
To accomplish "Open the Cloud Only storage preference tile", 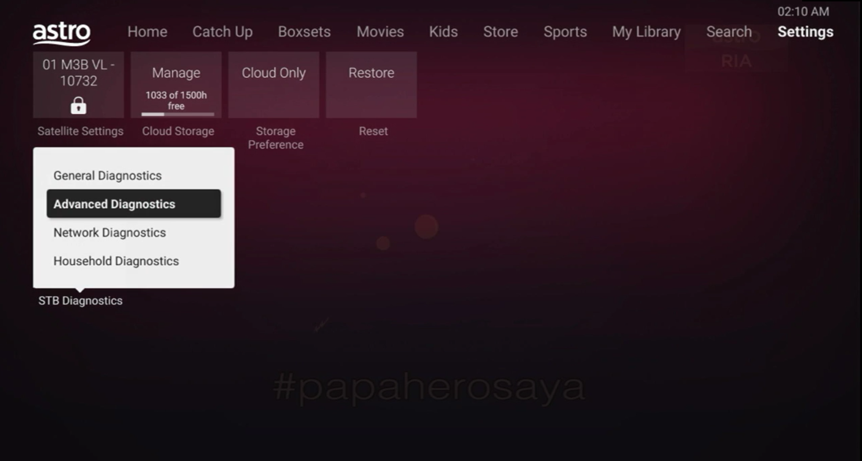I will click(274, 85).
